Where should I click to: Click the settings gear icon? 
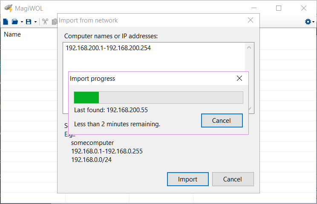tap(308, 22)
